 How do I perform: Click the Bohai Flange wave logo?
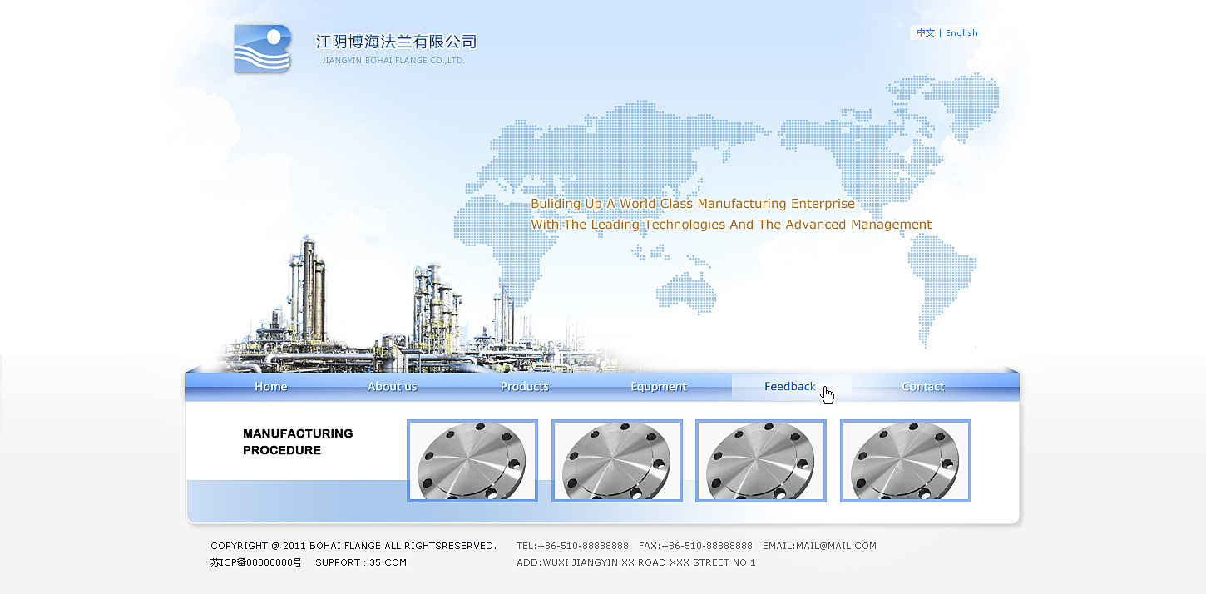click(x=263, y=49)
